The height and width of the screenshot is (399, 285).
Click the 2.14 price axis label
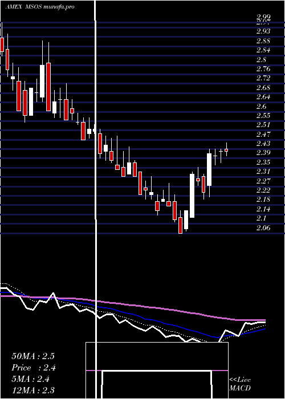(263, 209)
